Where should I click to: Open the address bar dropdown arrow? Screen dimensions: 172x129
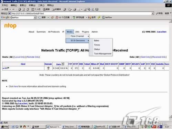(153, 13)
